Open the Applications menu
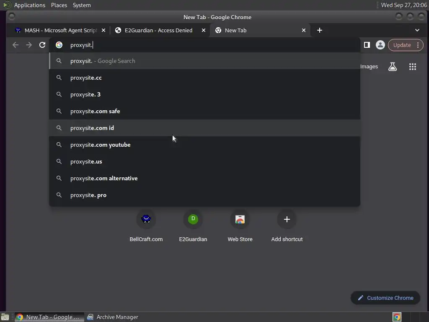This screenshot has height=322, width=429. tap(30, 5)
